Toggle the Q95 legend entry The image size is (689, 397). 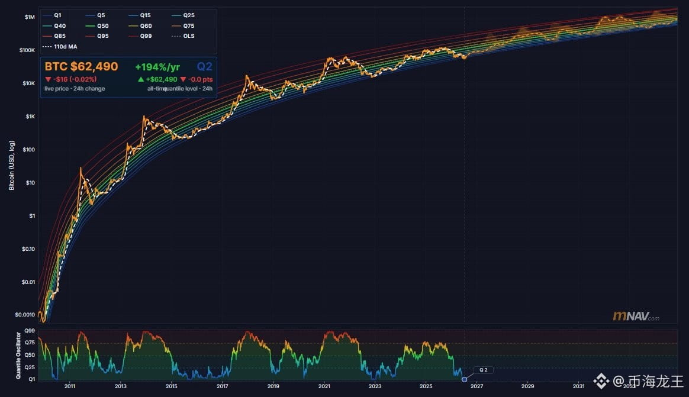point(96,36)
